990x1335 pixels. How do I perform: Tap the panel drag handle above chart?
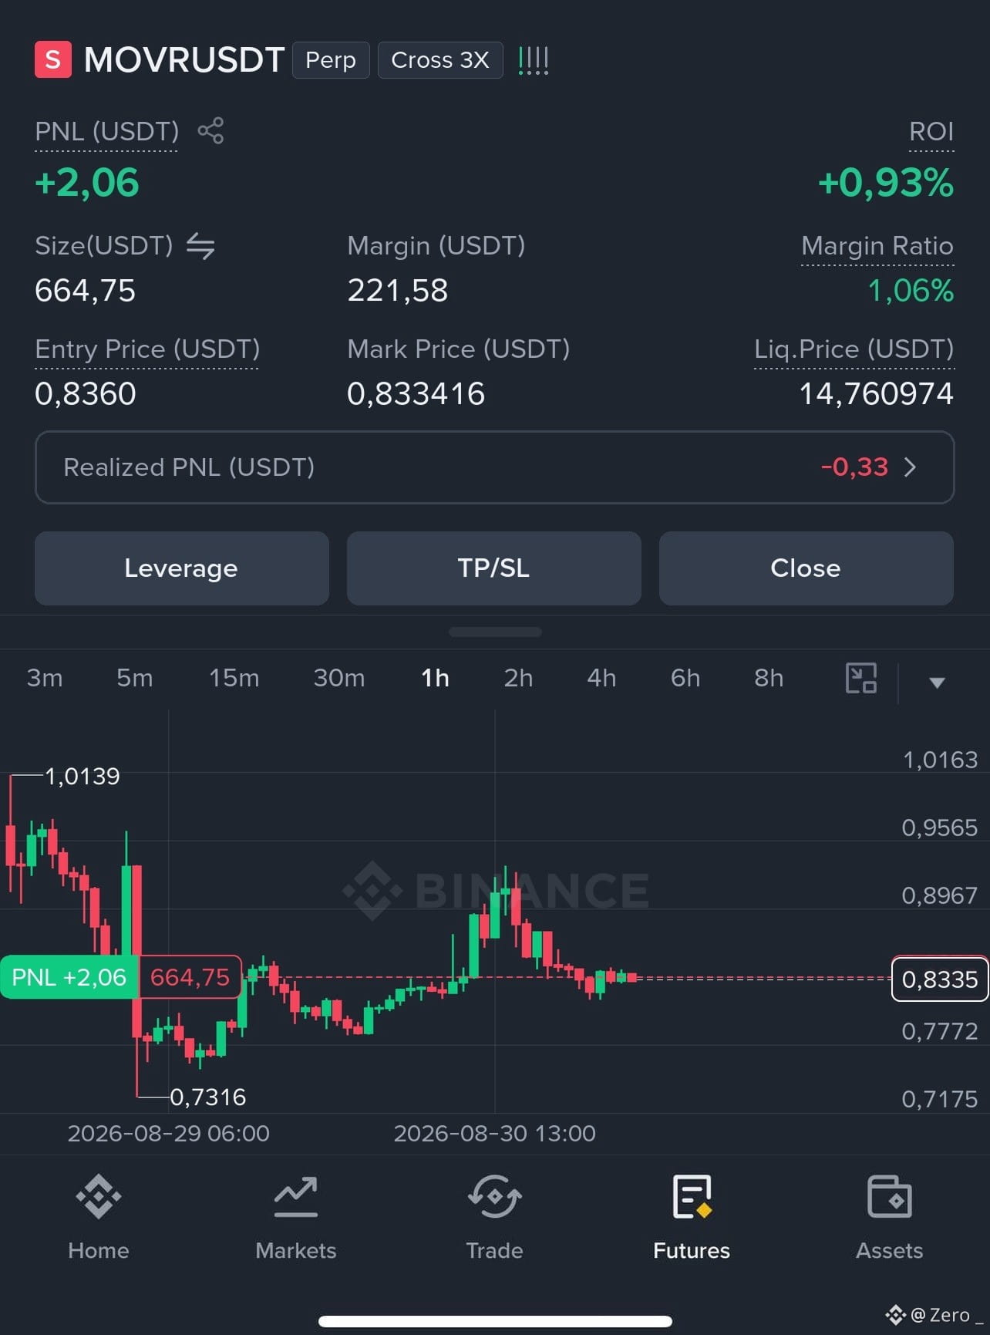coord(495,632)
